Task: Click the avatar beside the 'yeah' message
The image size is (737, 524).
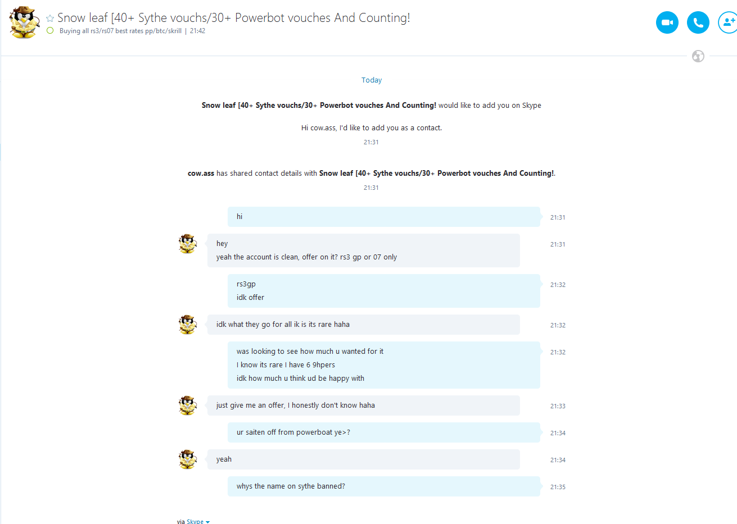Action: [188, 459]
